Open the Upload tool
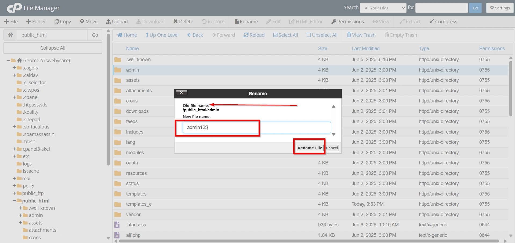Viewport: 515px width, 243px height. 117,21
